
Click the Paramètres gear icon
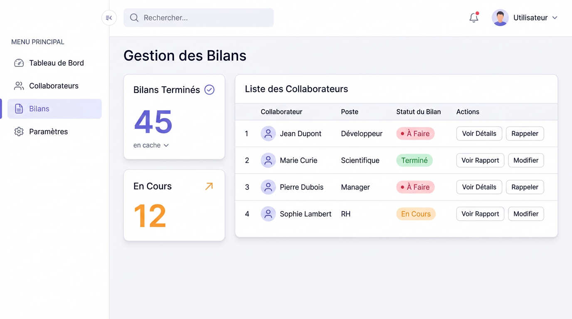19,132
